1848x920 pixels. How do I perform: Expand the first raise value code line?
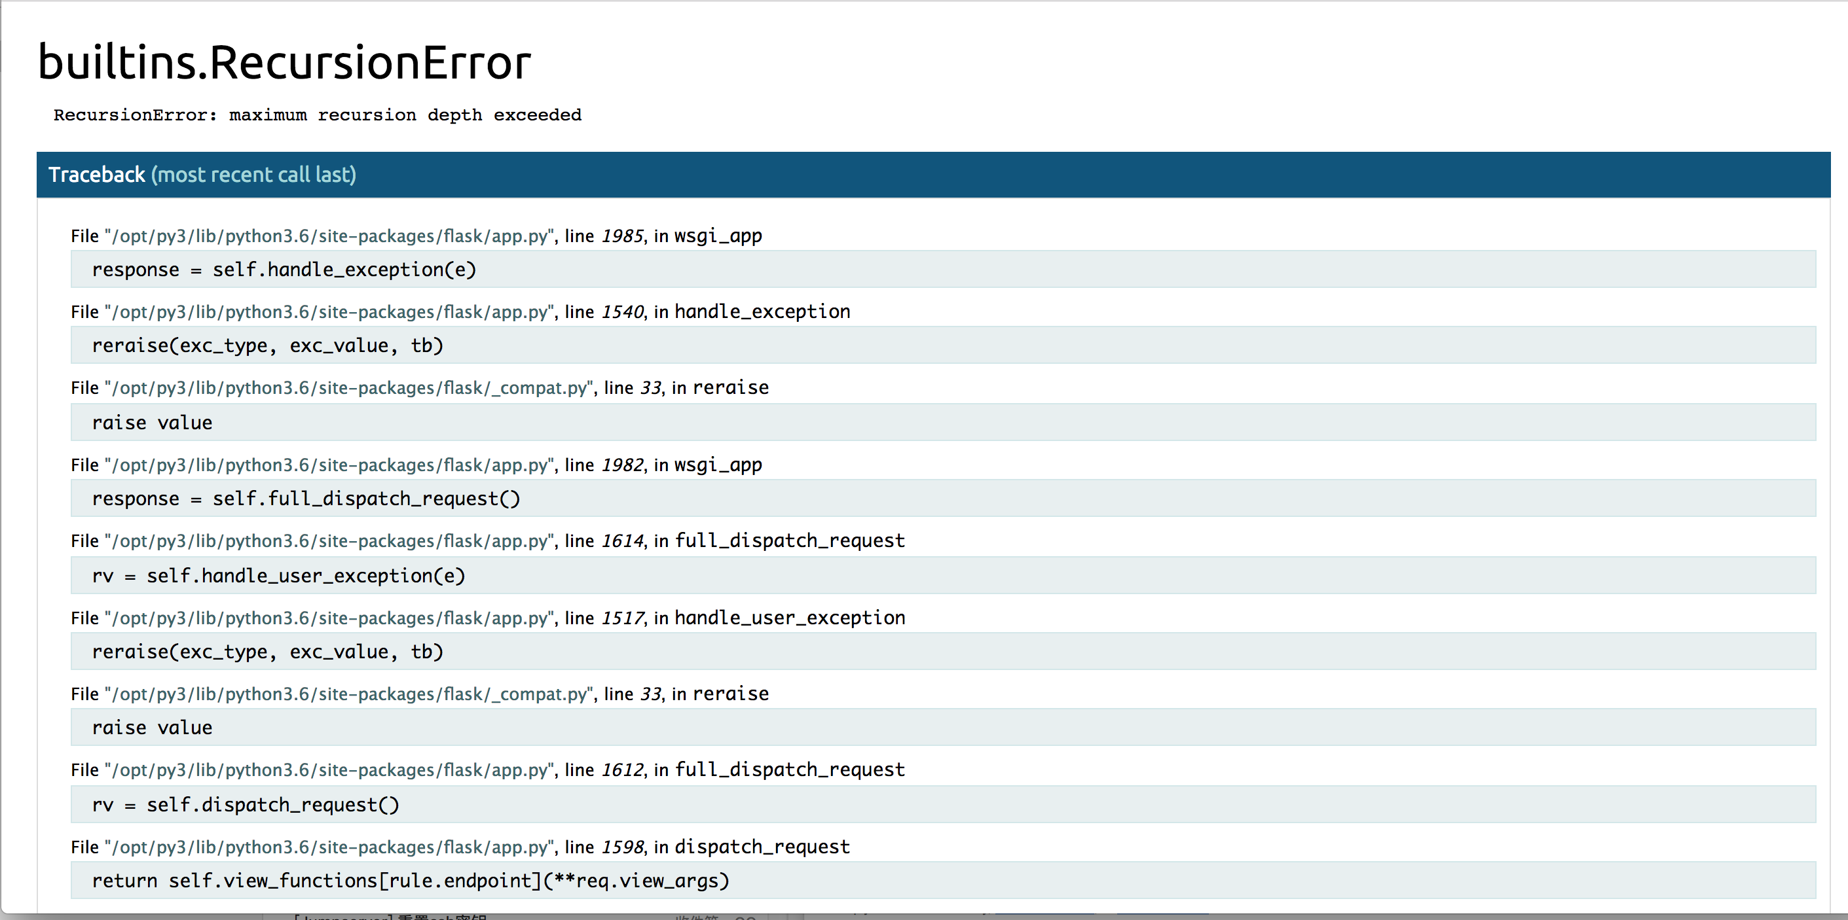pyautogui.click(x=152, y=422)
